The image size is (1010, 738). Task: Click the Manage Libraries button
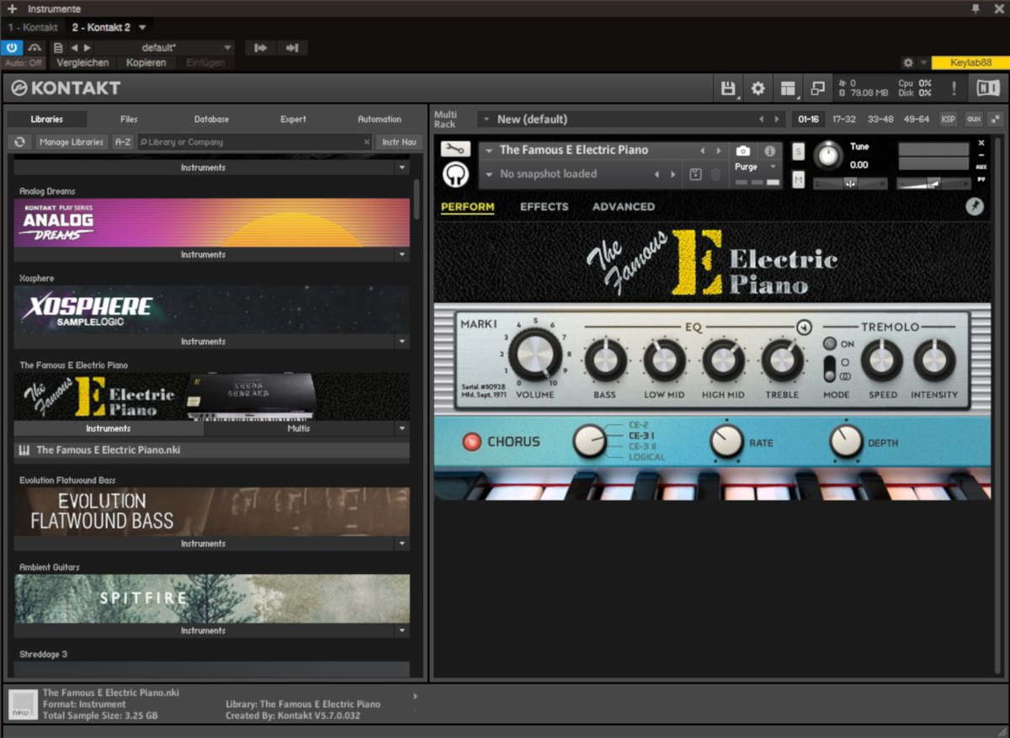(72, 142)
